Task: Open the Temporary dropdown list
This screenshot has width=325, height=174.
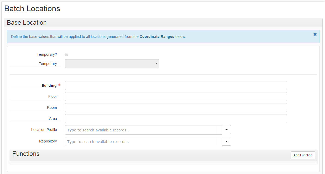Action: pyautogui.click(x=112, y=64)
